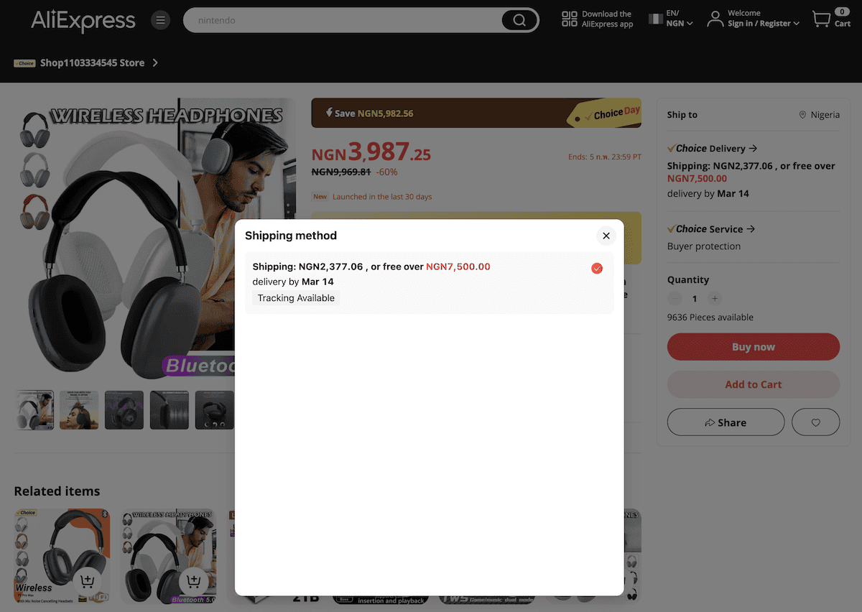This screenshot has height=612, width=862.
Task: Open the hamburger menu beside the AliExpress logo
Action: [160, 20]
